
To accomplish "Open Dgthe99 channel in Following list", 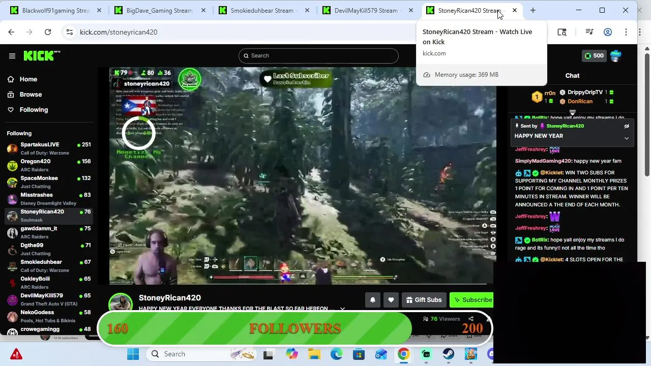I will [x=49, y=249].
